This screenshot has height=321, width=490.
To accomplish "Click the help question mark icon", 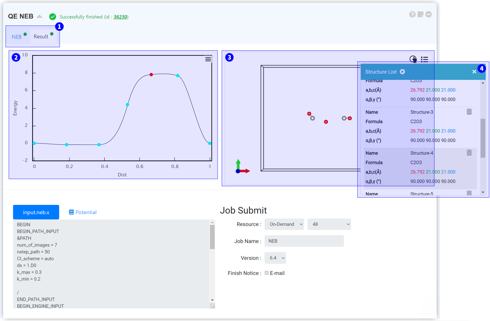I will [412, 15].
